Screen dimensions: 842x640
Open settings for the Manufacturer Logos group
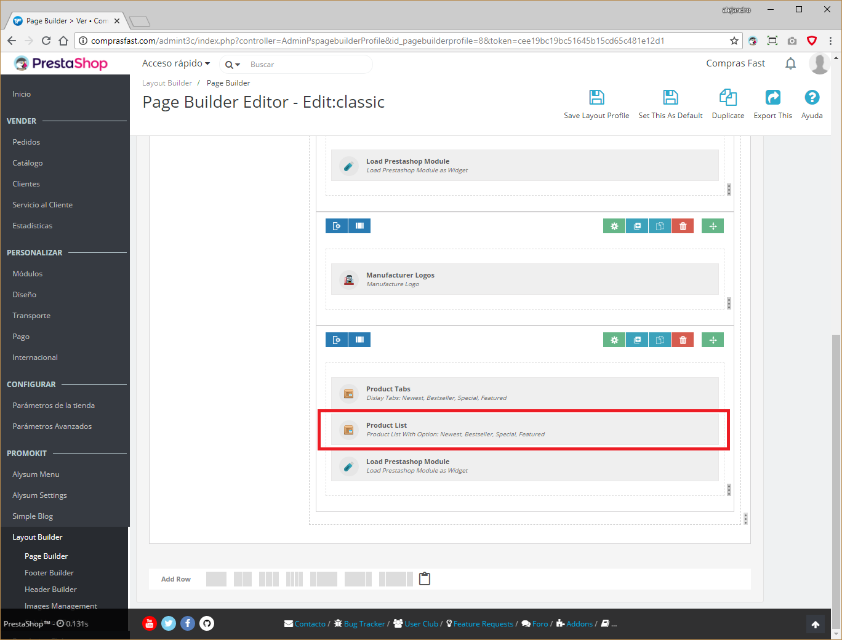pos(614,226)
